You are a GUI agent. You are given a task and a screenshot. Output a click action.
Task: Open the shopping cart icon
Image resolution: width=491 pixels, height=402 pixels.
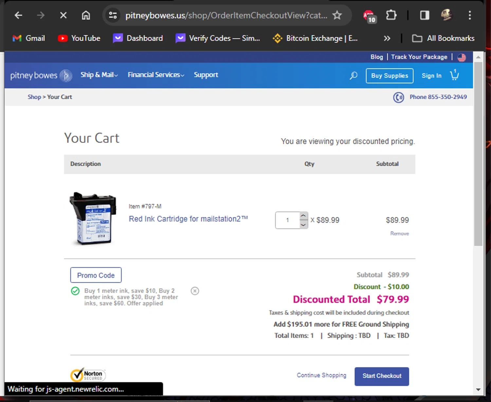454,75
